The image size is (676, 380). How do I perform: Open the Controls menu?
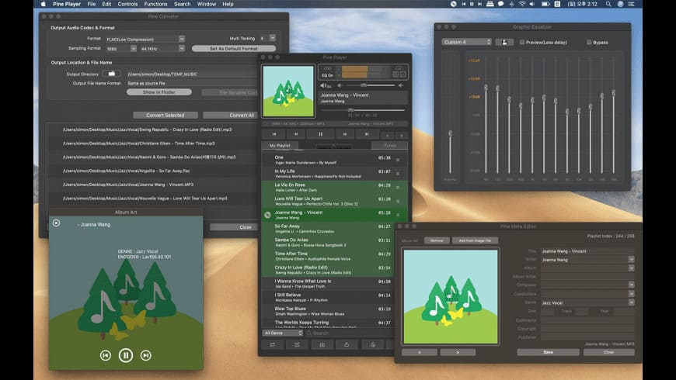(127, 4)
